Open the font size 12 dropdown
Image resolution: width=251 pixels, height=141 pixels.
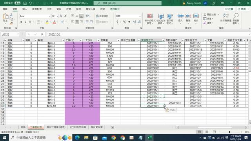pos(57,16)
